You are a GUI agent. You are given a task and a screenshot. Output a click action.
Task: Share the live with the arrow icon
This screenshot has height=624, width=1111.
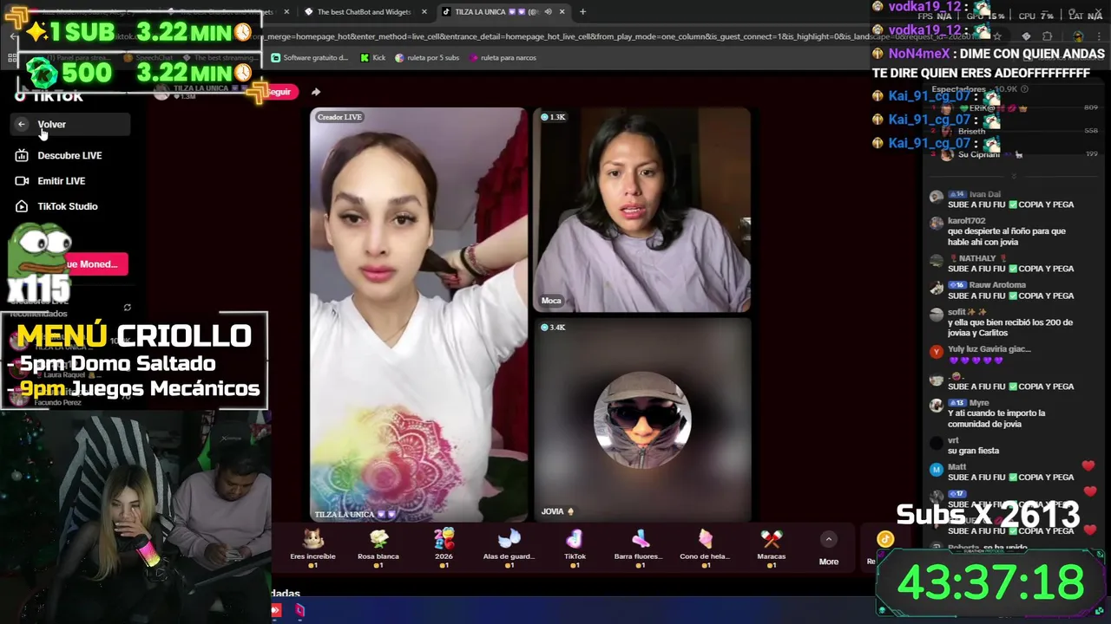tap(316, 92)
